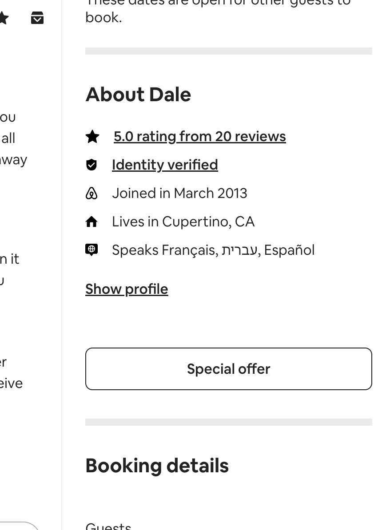Screen dimensions: 382x530
Task: Click the Guests label under Booking details
Action: [108, 526]
